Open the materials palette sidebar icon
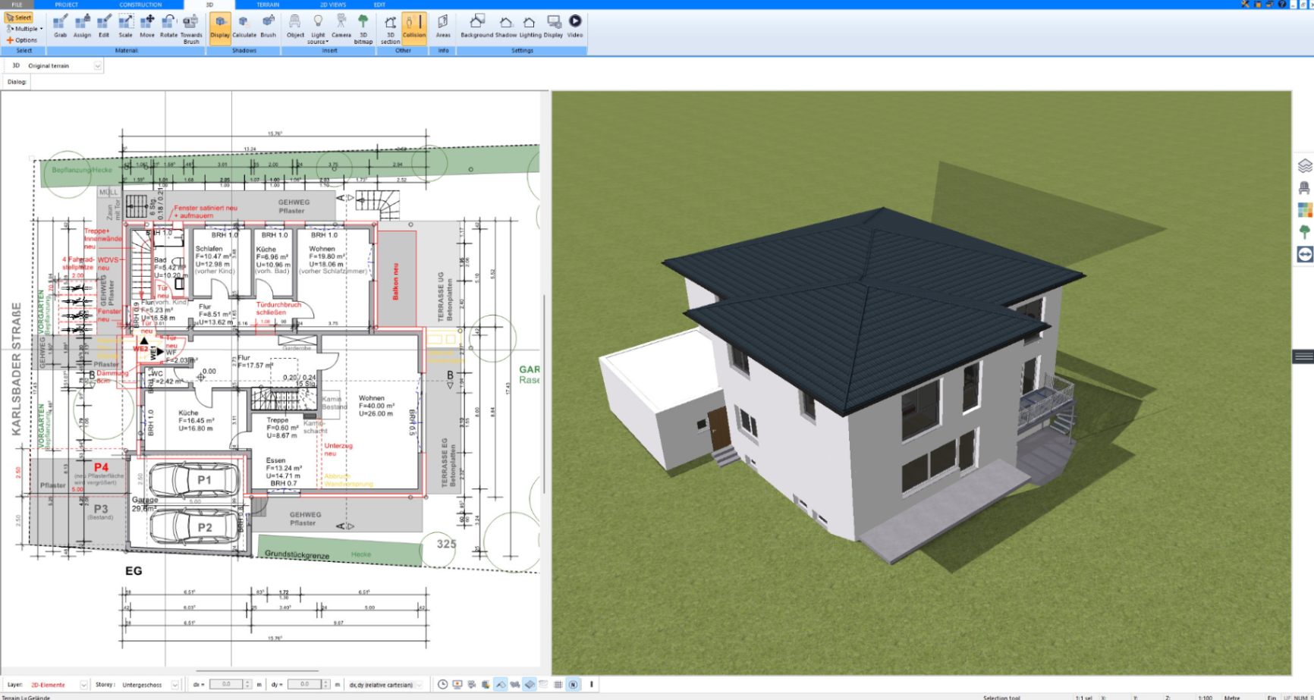1314x700 pixels. click(x=1305, y=209)
